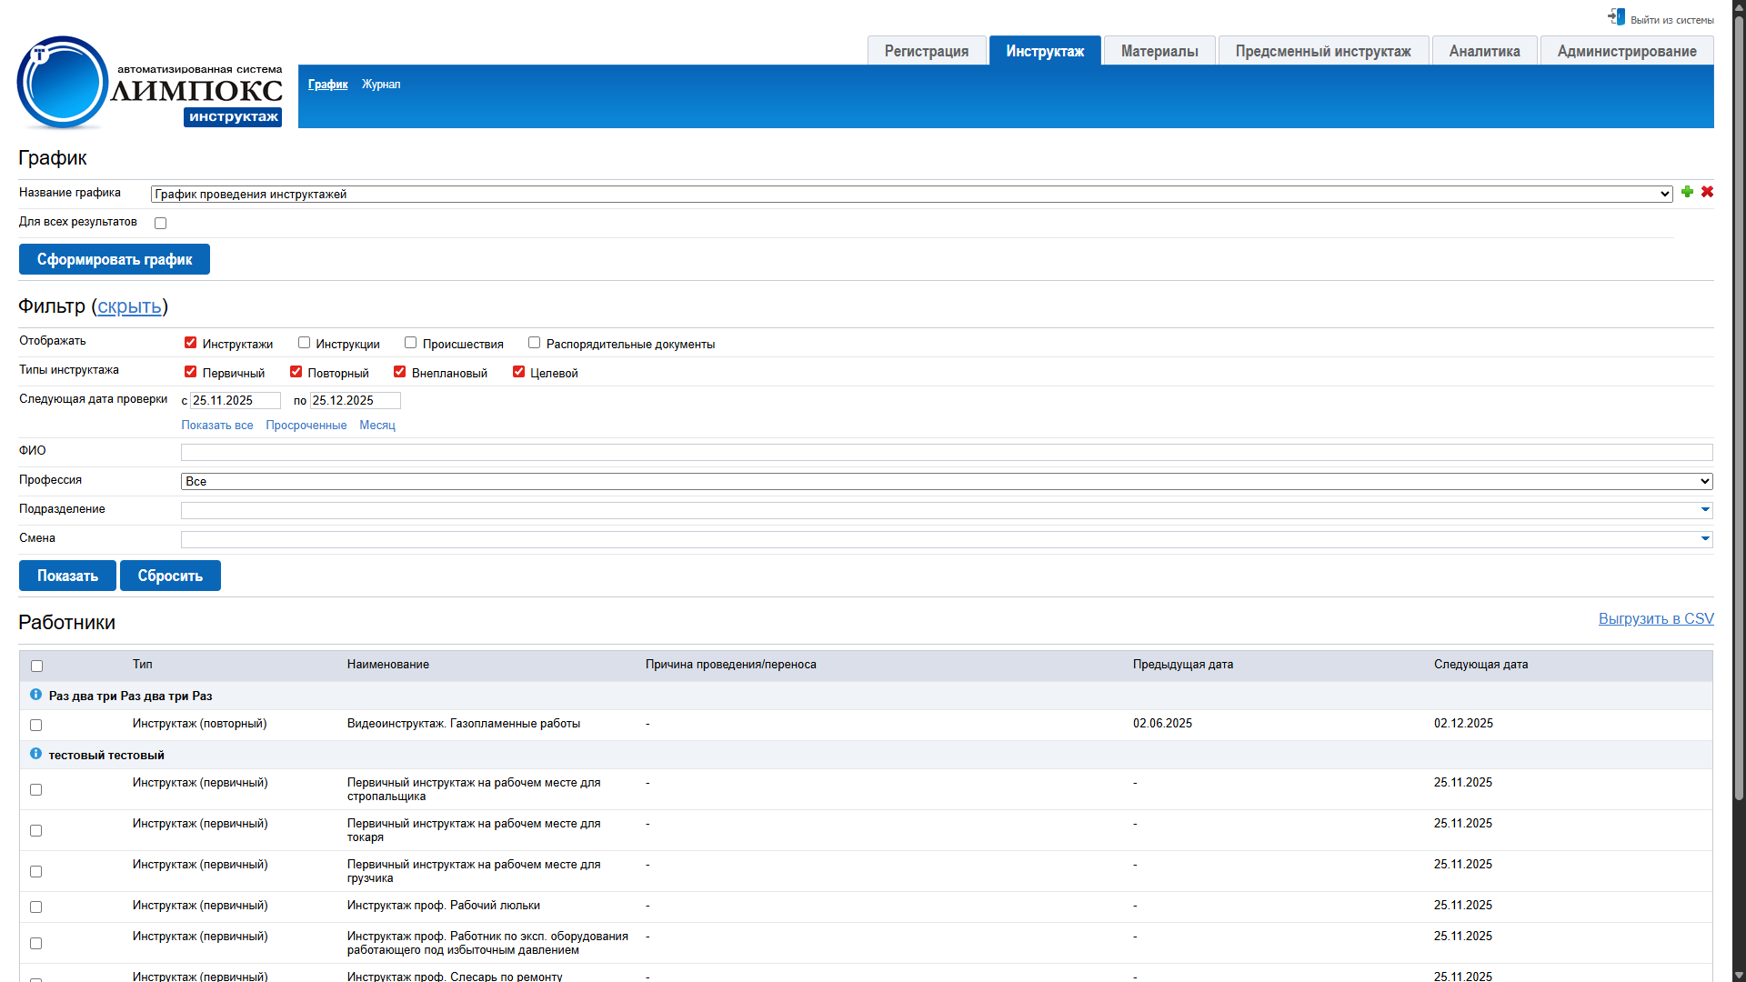The image size is (1746, 982).
Task: Uncheck the 'Внеплановый' instruction type
Action: pyautogui.click(x=399, y=372)
